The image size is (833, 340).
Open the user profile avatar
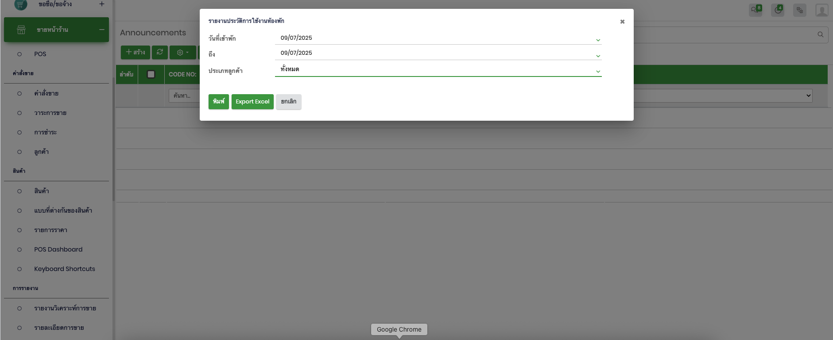coord(821,10)
